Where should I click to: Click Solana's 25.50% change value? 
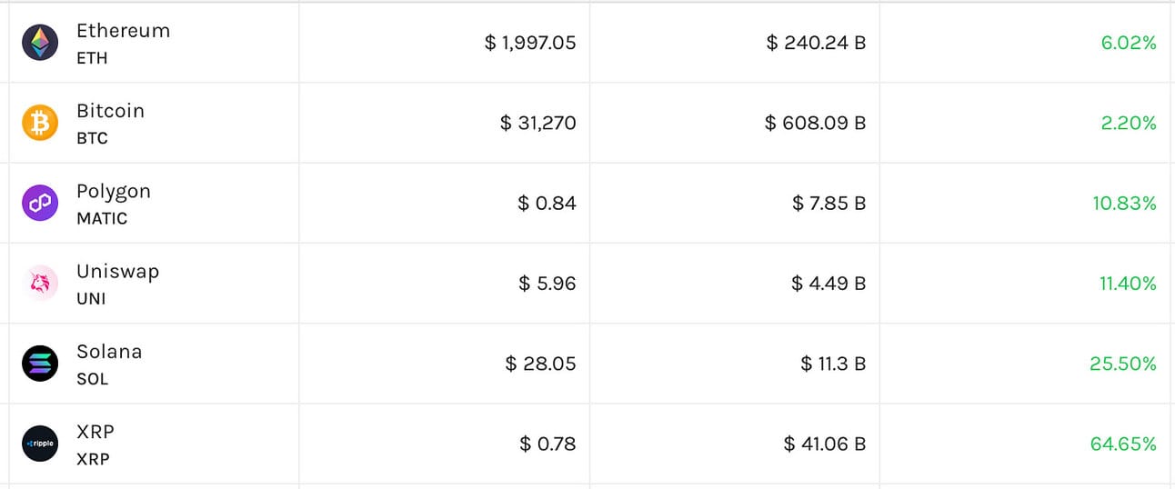pos(1123,364)
